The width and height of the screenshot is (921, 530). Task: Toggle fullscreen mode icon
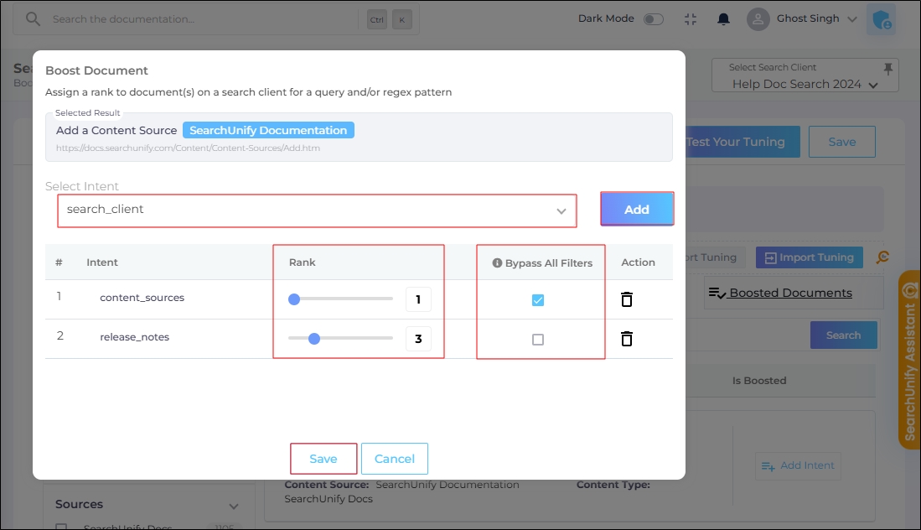(x=691, y=18)
